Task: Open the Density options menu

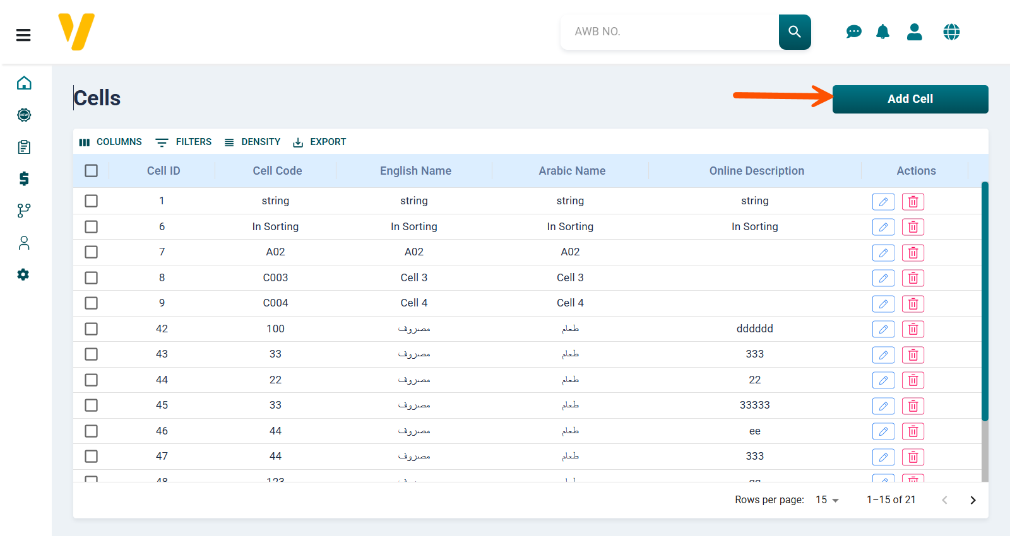Action: point(252,142)
